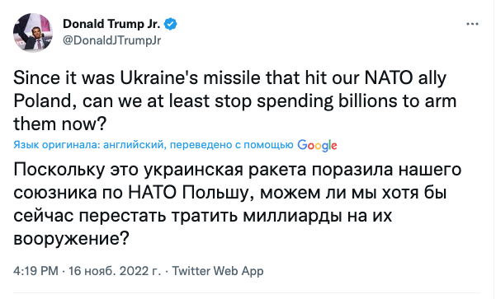Click the Google logo in translation notice
The height and width of the screenshot is (299, 496).
coord(317,146)
